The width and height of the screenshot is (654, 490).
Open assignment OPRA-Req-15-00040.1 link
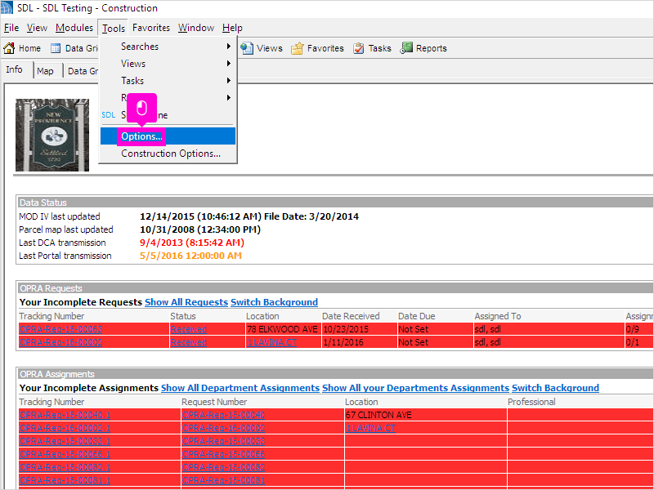click(x=65, y=415)
